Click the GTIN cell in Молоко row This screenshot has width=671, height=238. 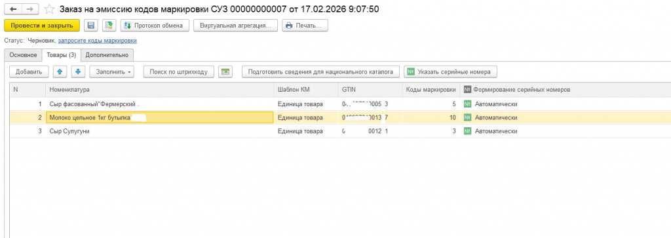tap(370, 118)
